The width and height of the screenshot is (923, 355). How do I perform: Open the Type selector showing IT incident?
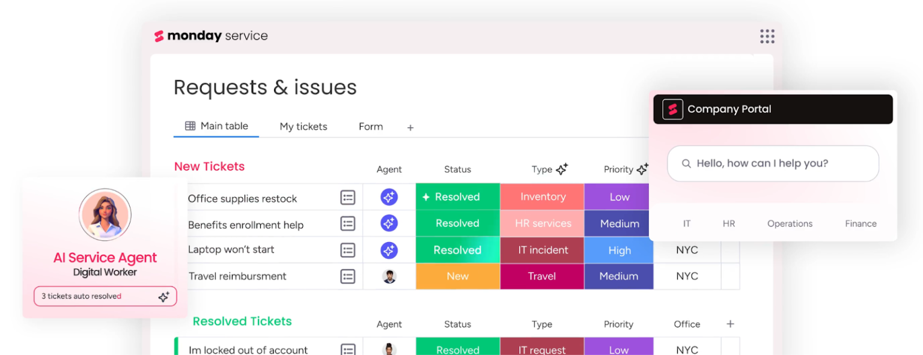(x=541, y=250)
